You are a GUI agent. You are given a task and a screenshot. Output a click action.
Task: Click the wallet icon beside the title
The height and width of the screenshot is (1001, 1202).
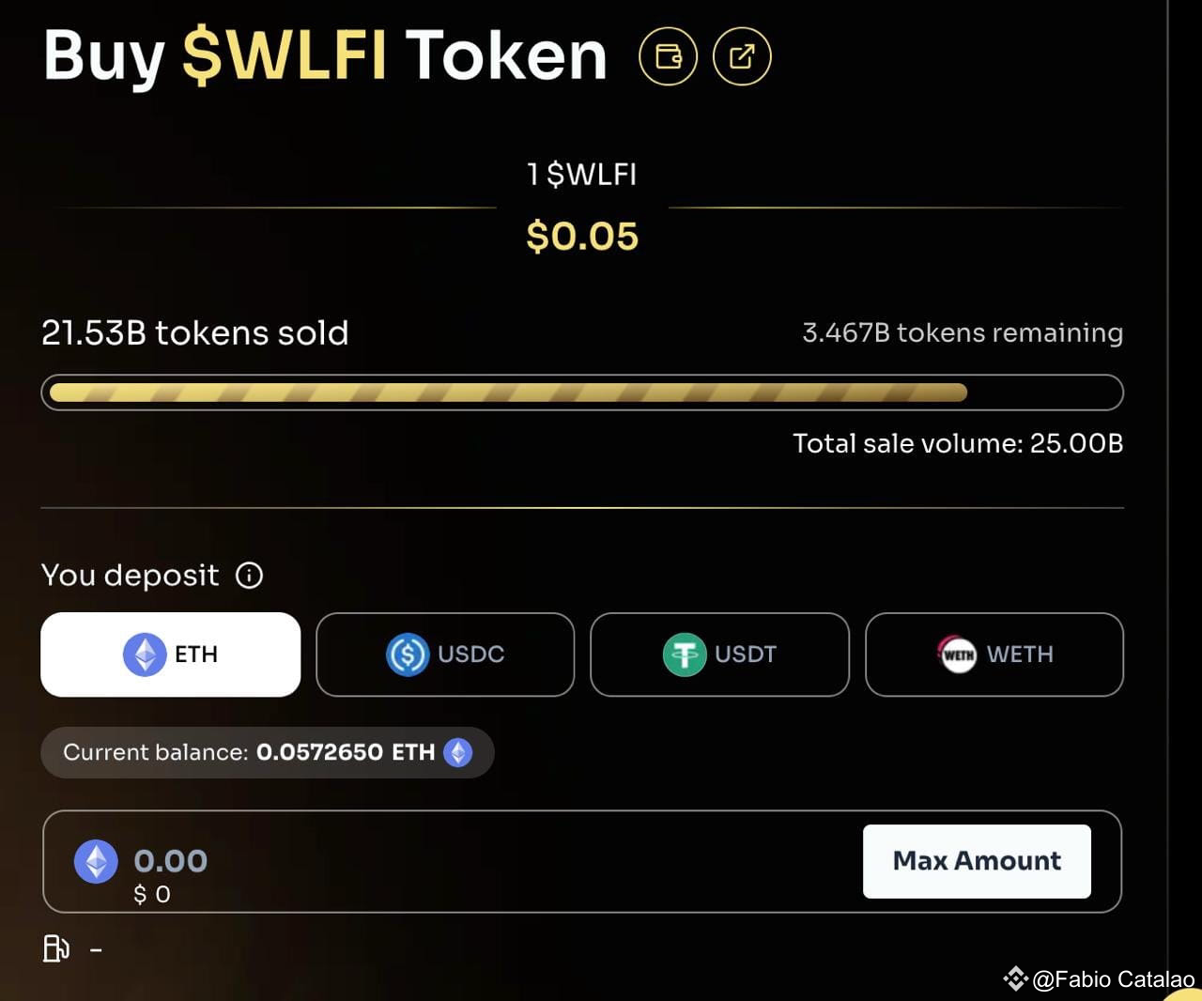668,56
